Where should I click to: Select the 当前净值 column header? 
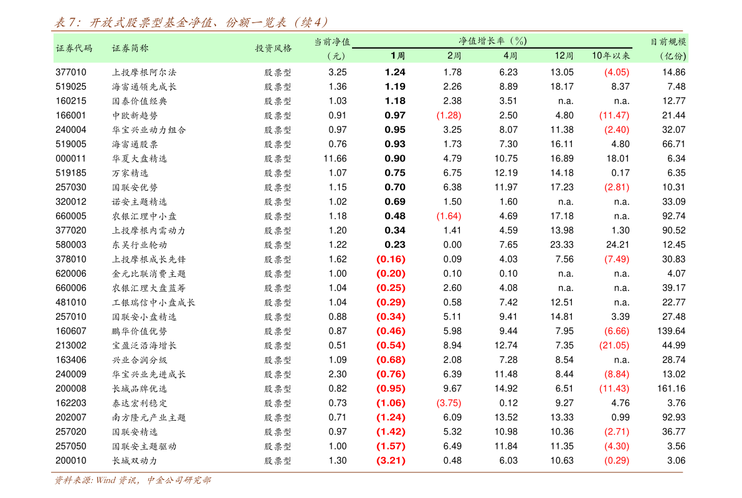[332, 42]
